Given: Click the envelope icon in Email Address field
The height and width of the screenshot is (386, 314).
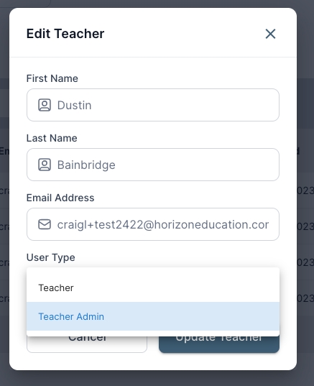Looking at the screenshot, I should (45, 224).
